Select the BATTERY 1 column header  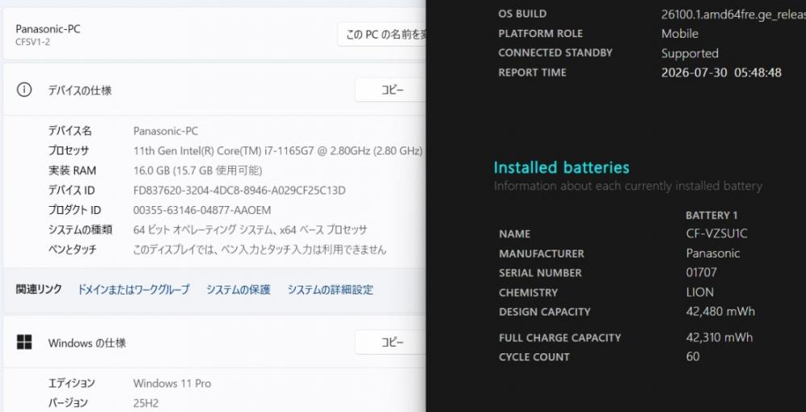712,215
